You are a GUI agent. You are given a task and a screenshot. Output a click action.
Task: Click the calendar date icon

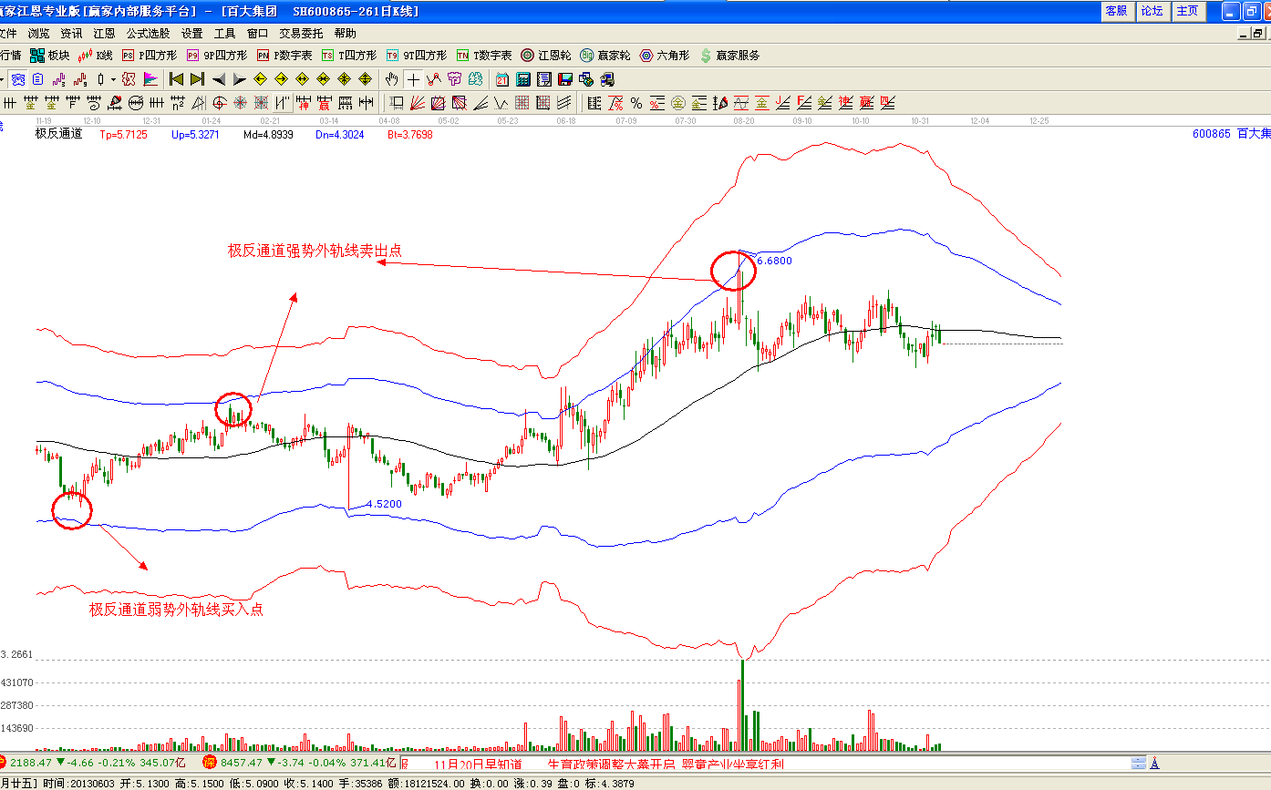tap(502, 79)
